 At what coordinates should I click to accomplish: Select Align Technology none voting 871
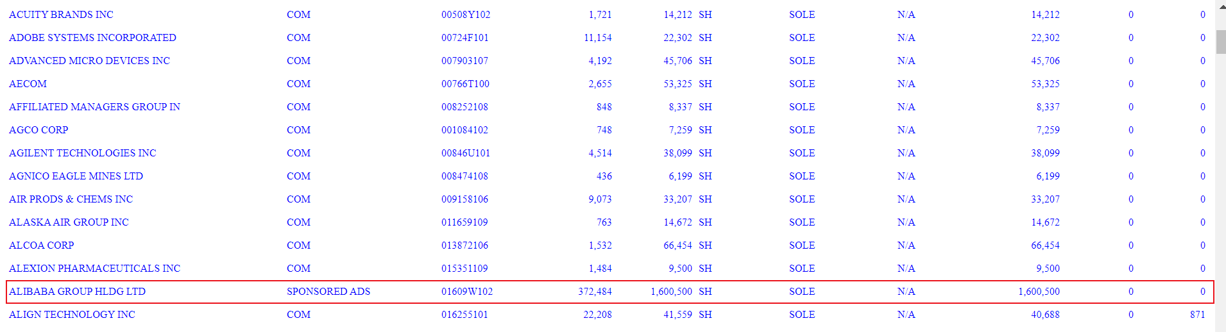[x=1197, y=315]
